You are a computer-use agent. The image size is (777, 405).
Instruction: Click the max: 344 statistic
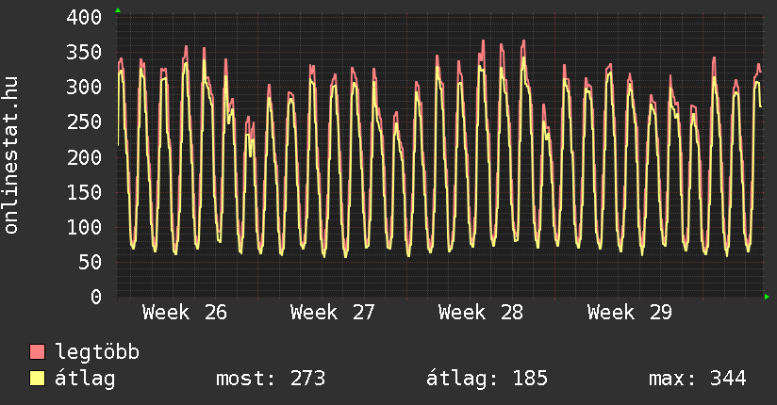click(x=698, y=379)
